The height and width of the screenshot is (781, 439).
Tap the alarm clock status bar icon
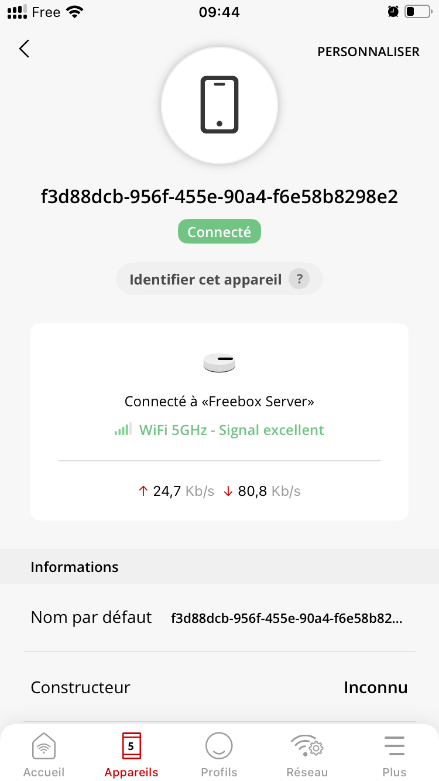pyautogui.click(x=393, y=12)
